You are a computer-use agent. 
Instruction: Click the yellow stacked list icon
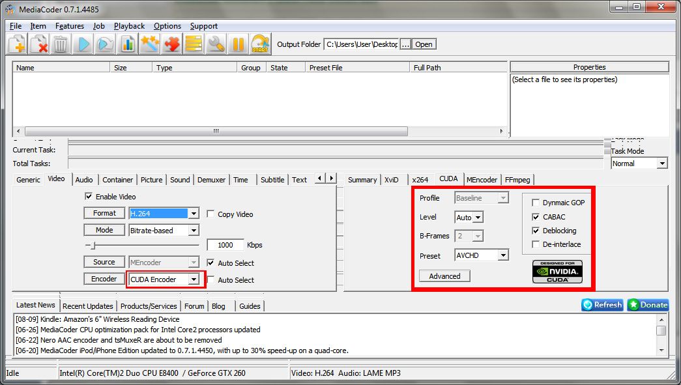click(194, 44)
